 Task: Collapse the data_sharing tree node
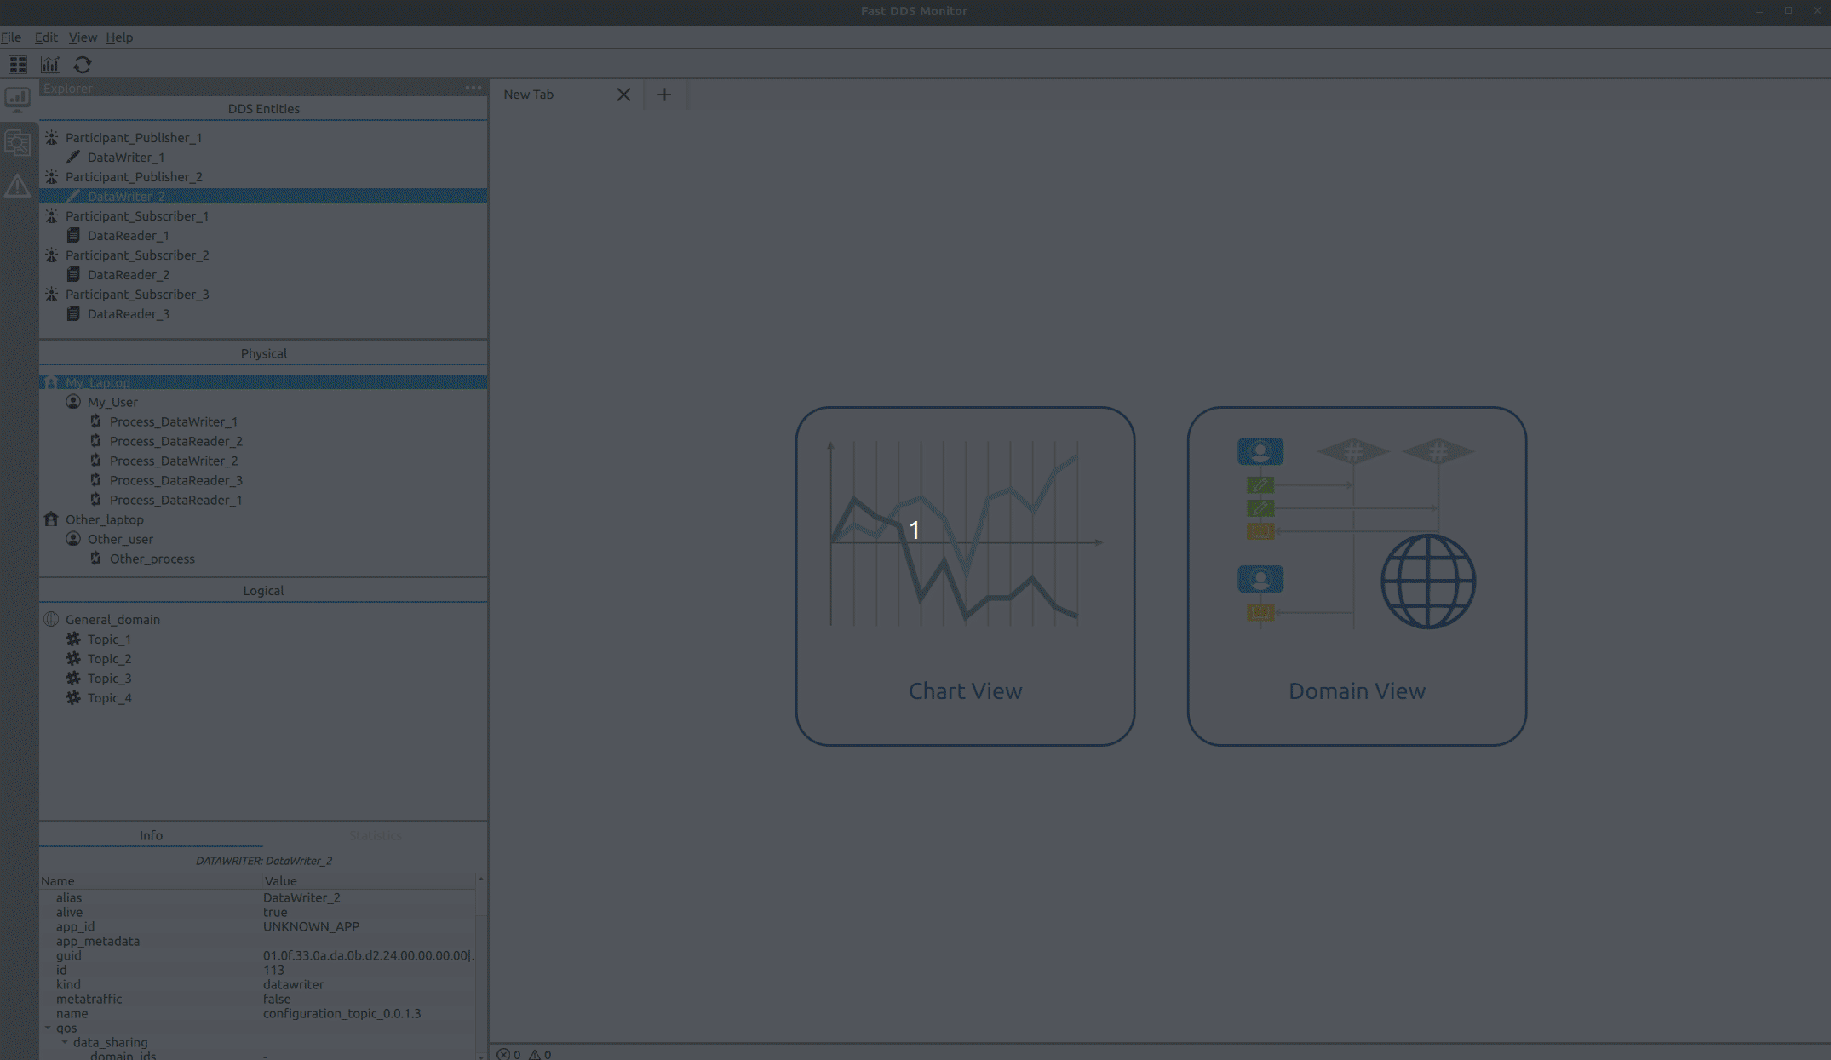pos(65,1042)
